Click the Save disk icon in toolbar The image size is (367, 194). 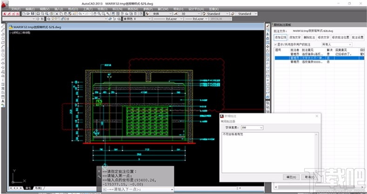tap(32, 14)
